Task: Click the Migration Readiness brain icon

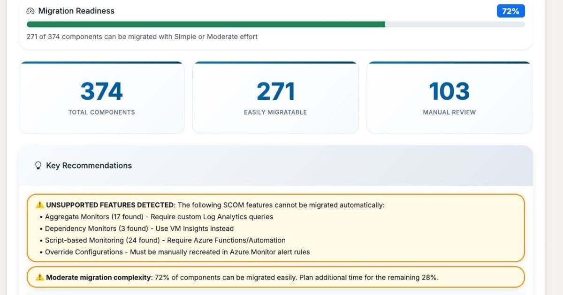Action: [x=30, y=10]
